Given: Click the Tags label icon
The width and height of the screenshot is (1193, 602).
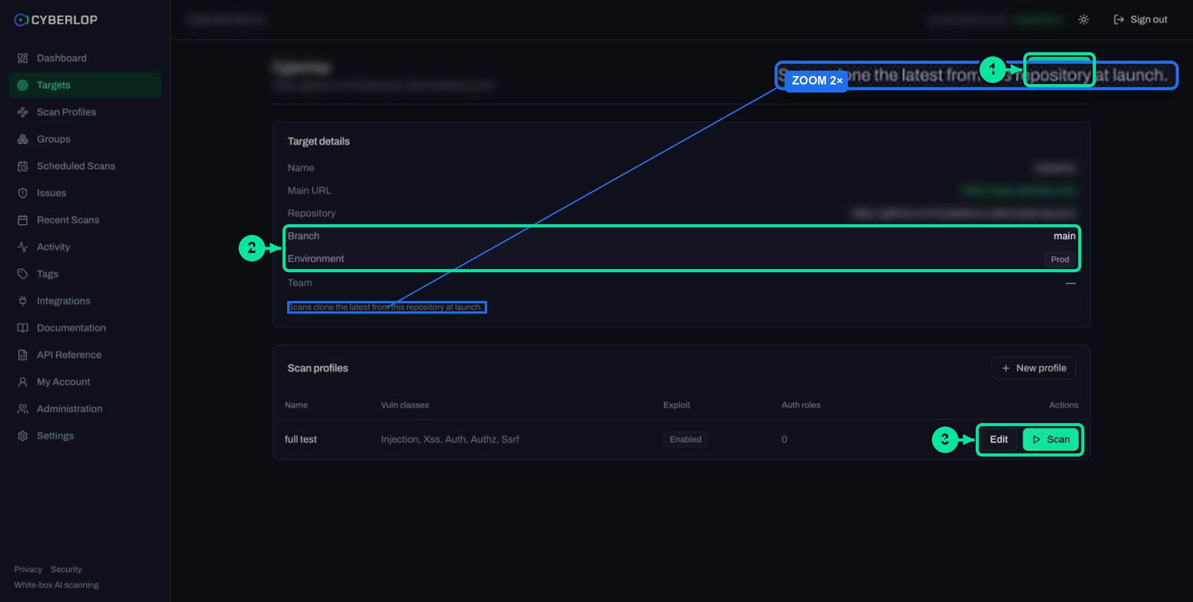Looking at the screenshot, I should pos(22,274).
